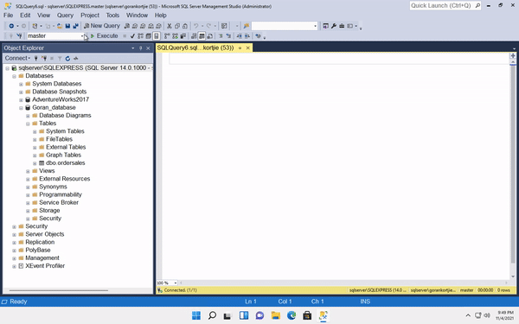
Task: Click Uncomment selected lines icon
Action: [x=228, y=35]
